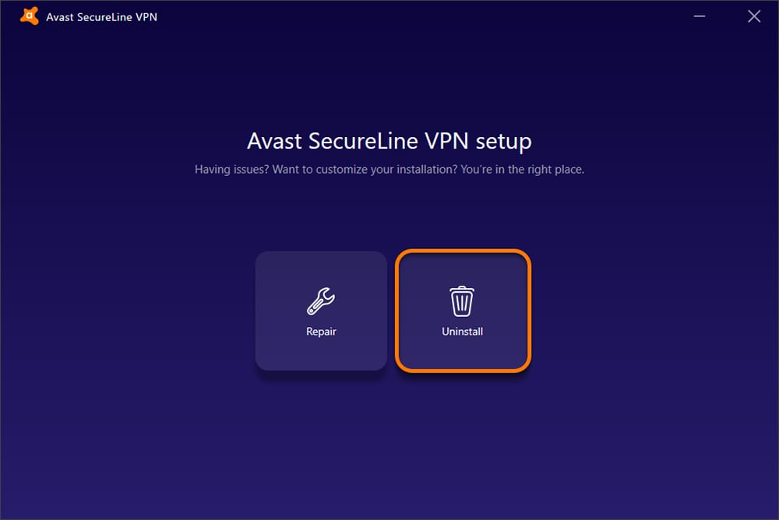This screenshot has width=779, height=520.
Task: Click "You're in the right place" sentence
Action: (x=522, y=170)
